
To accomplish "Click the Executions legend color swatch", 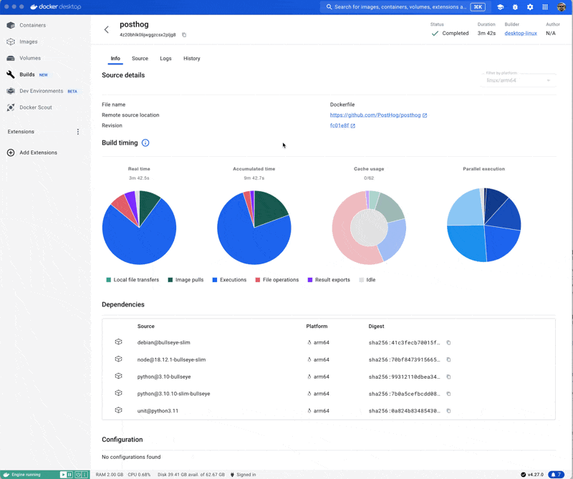I will click(215, 280).
